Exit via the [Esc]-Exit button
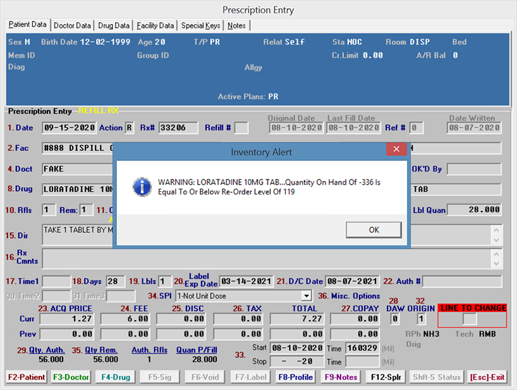 (x=487, y=377)
